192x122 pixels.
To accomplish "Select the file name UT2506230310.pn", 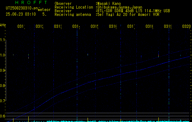I will (x=22, y=8).
